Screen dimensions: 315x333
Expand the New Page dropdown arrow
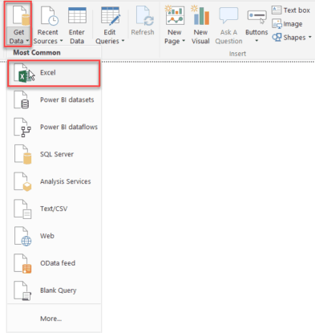click(x=184, y=41)
